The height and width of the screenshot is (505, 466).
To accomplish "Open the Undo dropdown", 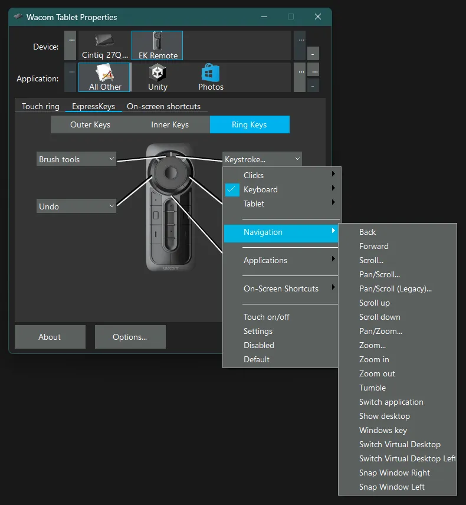I will coord(76,206).
